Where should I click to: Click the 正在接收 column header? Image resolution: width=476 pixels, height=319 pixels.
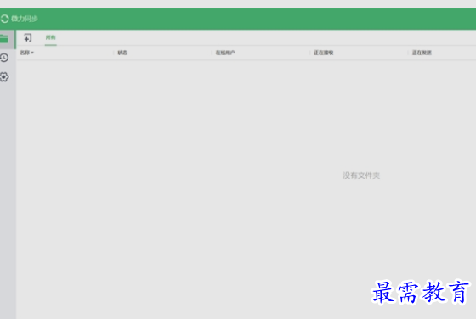[x=324, y=53]
